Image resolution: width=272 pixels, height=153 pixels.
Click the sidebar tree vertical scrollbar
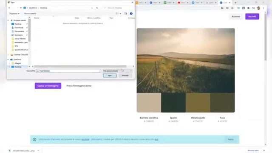pyautogui.click(x=29, y=30)
